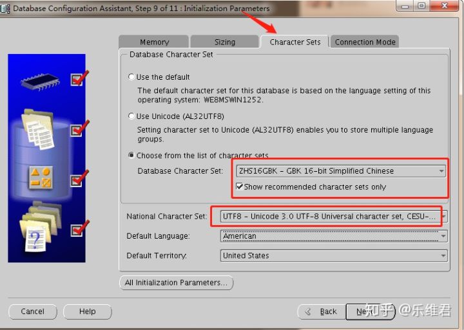The image size is (464, 330).
Task: Select the 'Use the default' radio button
Action: (x=131, y=77)
